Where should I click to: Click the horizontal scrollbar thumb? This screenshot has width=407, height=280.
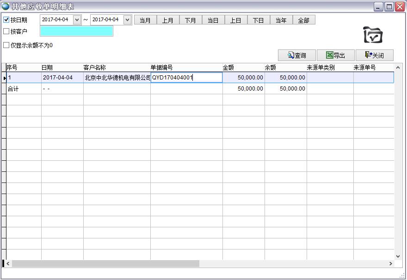click(105, 263)
